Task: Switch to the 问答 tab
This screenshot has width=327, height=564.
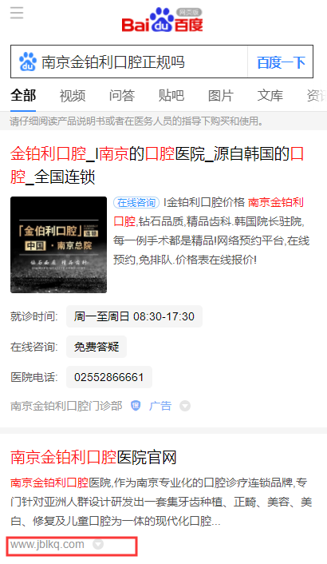Action: [x=122, y=96]
